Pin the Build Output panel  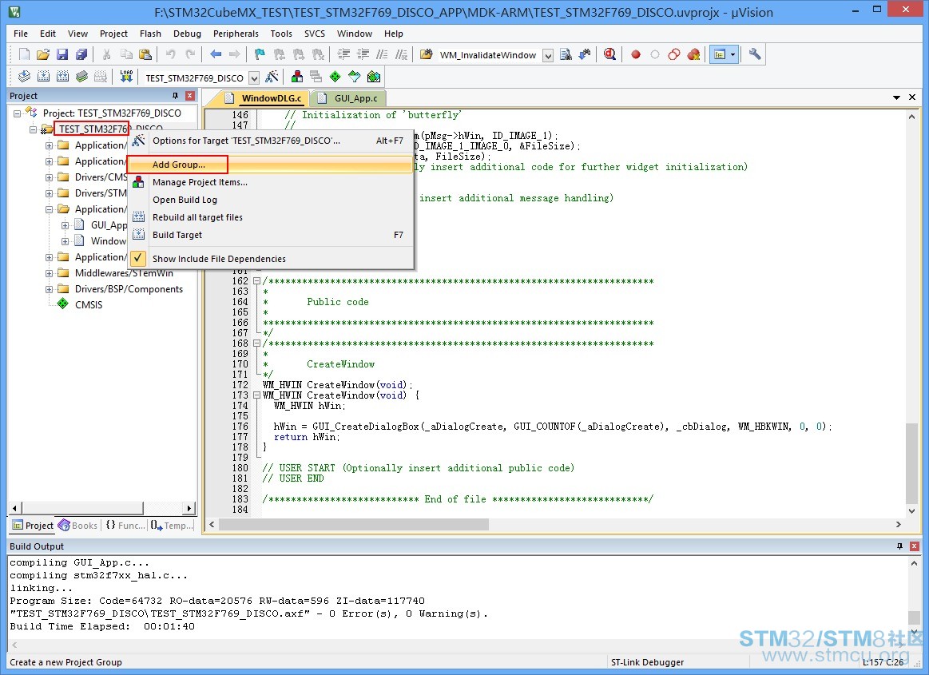(x=899, y=546)
